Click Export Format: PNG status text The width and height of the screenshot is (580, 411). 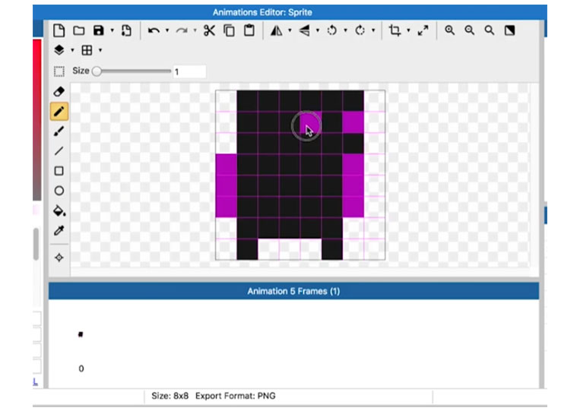tap(235, 396)
